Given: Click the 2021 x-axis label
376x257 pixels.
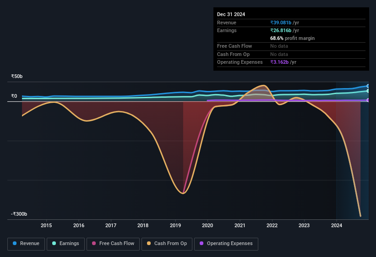Looking at the screenshot, I should click(240, 225).
